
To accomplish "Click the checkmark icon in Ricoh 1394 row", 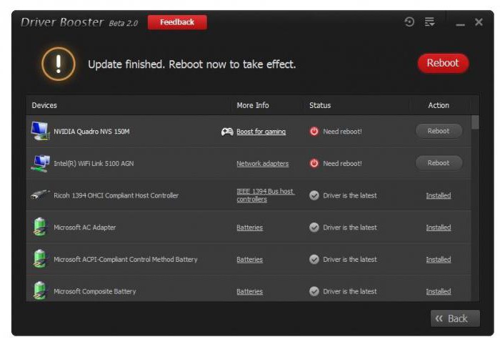I will (x=314, y=195).
